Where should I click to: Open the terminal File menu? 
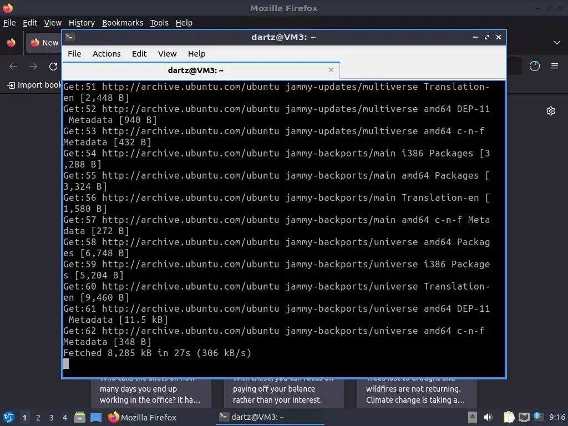pyautogui.click(x=74, y=54)
